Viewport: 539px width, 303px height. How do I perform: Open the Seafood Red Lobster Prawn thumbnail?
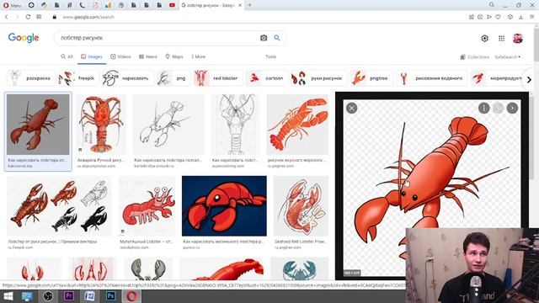tap(302, 206)
